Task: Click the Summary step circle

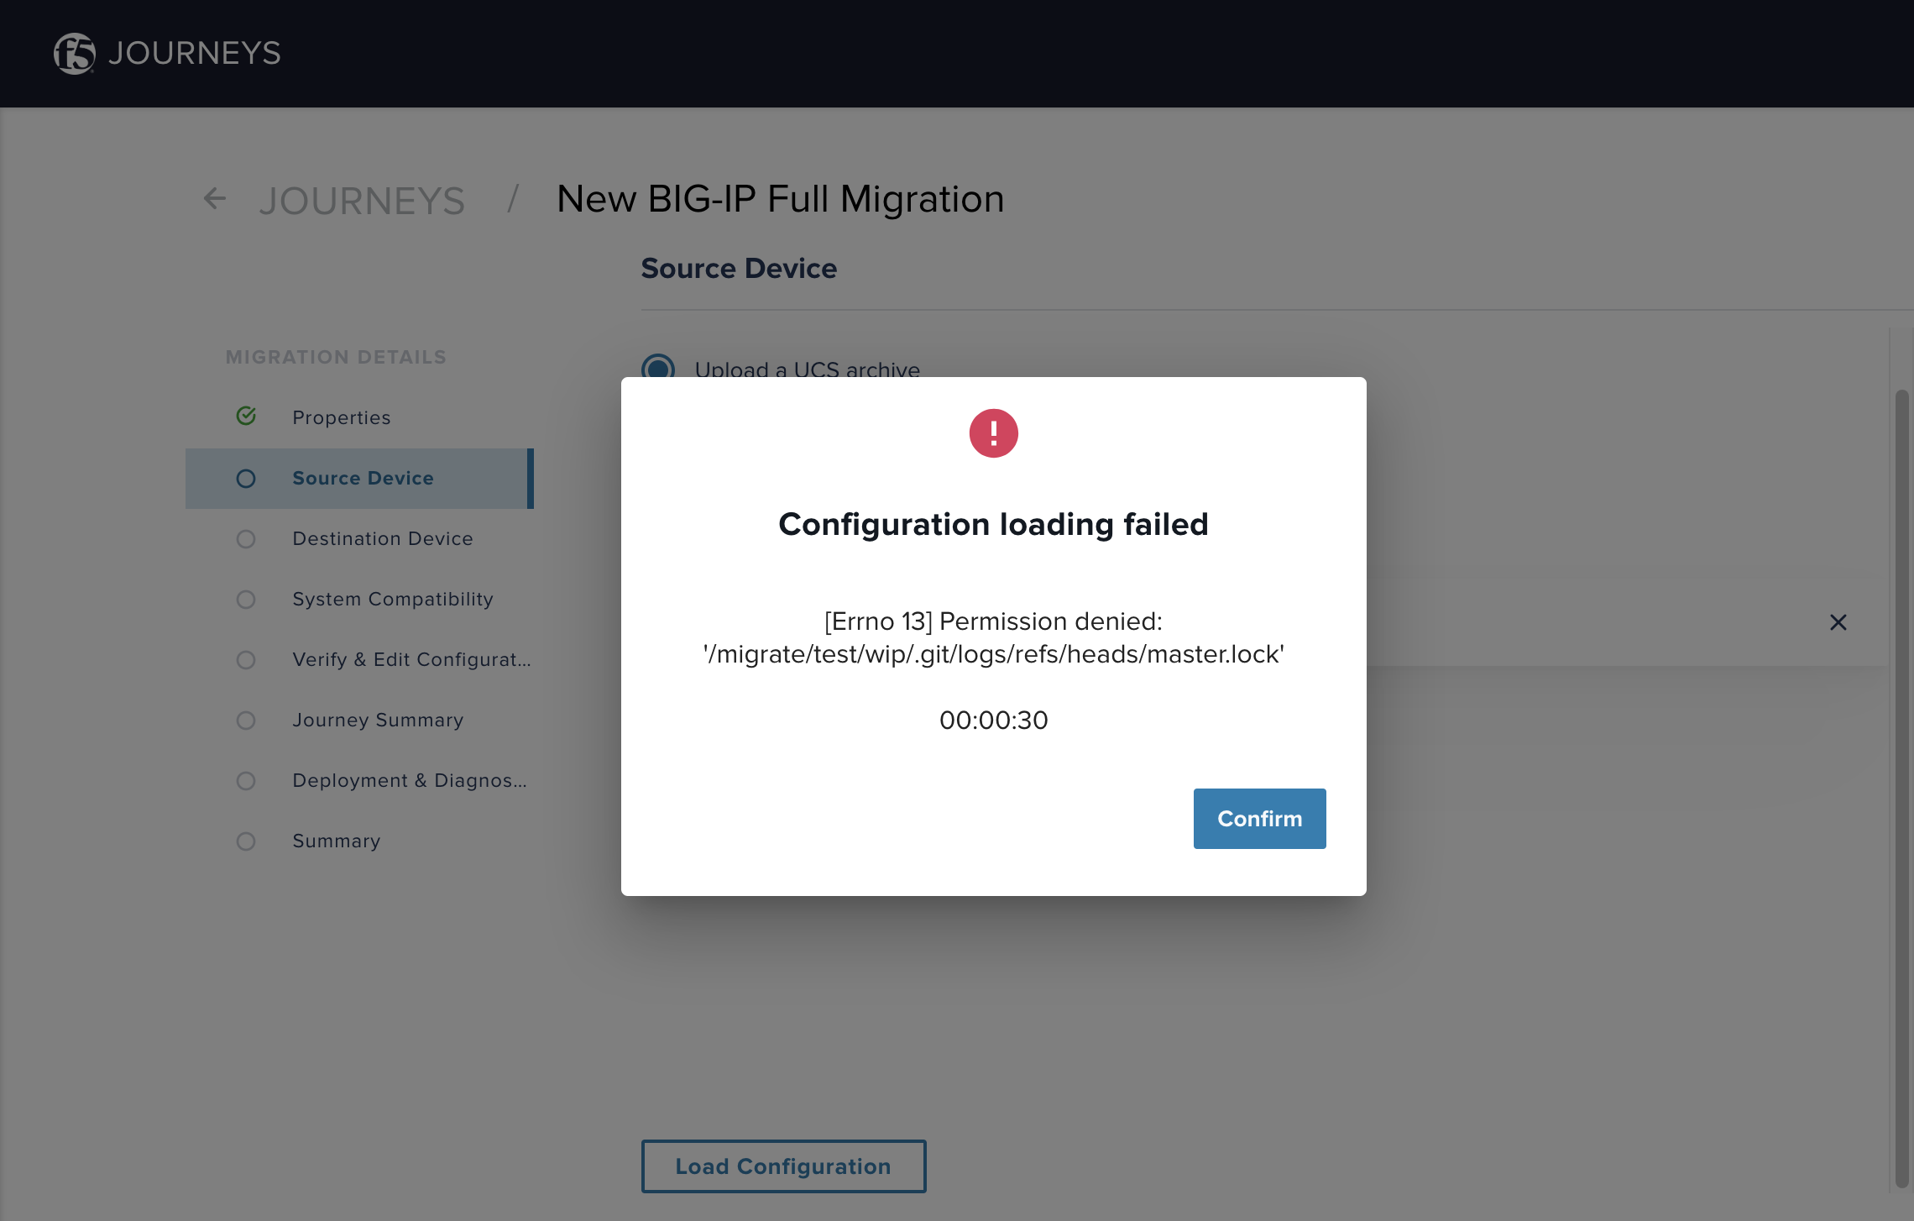Action: pyautogui.click(x=246, y=841)
